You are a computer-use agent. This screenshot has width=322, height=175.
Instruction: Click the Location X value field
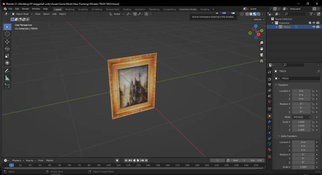(301, 91)
